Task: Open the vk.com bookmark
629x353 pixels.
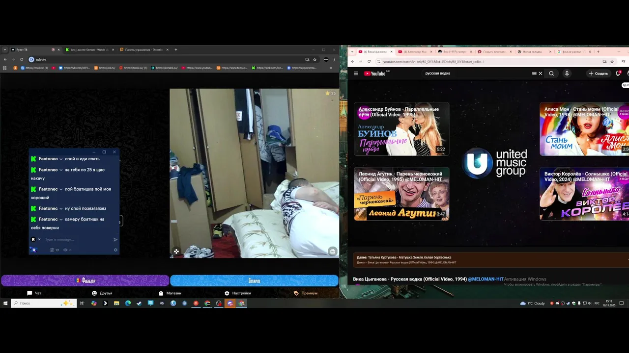Action: click(x=75, y=68)
